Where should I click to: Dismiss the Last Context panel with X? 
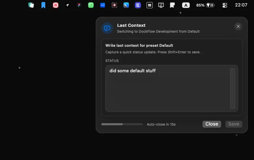click(238, 26)
